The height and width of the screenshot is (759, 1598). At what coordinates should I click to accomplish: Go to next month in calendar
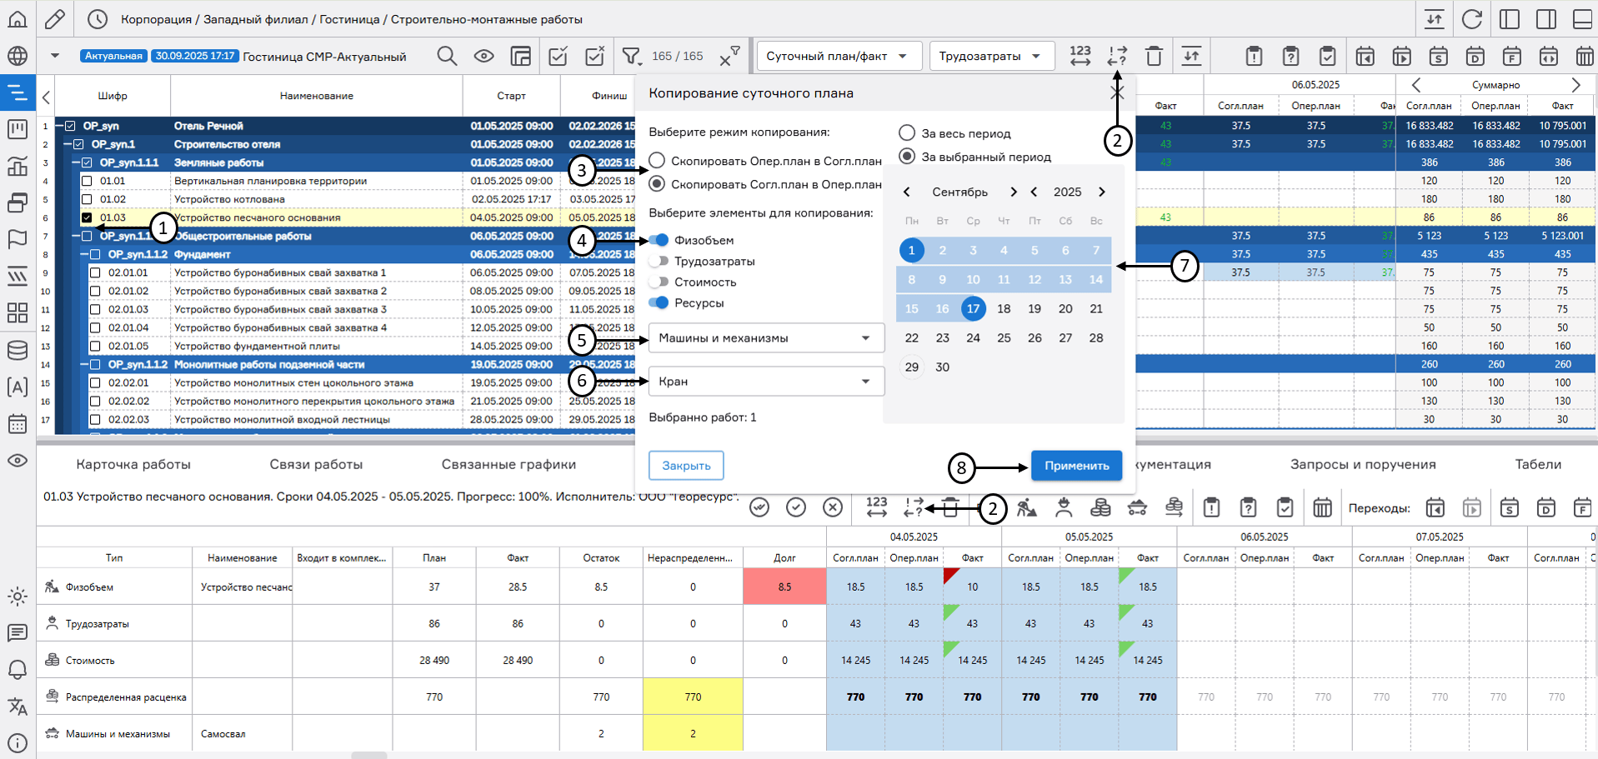tap(1014, 192)
